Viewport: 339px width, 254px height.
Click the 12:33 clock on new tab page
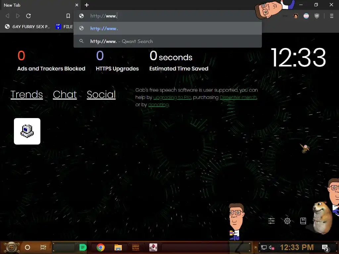click(298, 58)
